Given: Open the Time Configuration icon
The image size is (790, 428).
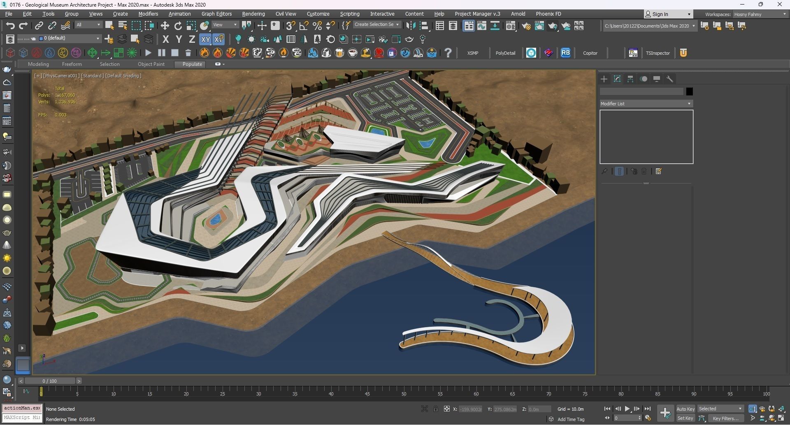Looking at the screenshot, I should point(648,418).
